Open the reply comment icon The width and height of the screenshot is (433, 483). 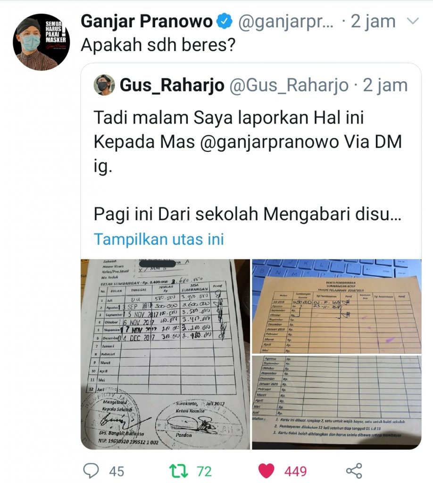pyautogui.click(x=91, y=471)
